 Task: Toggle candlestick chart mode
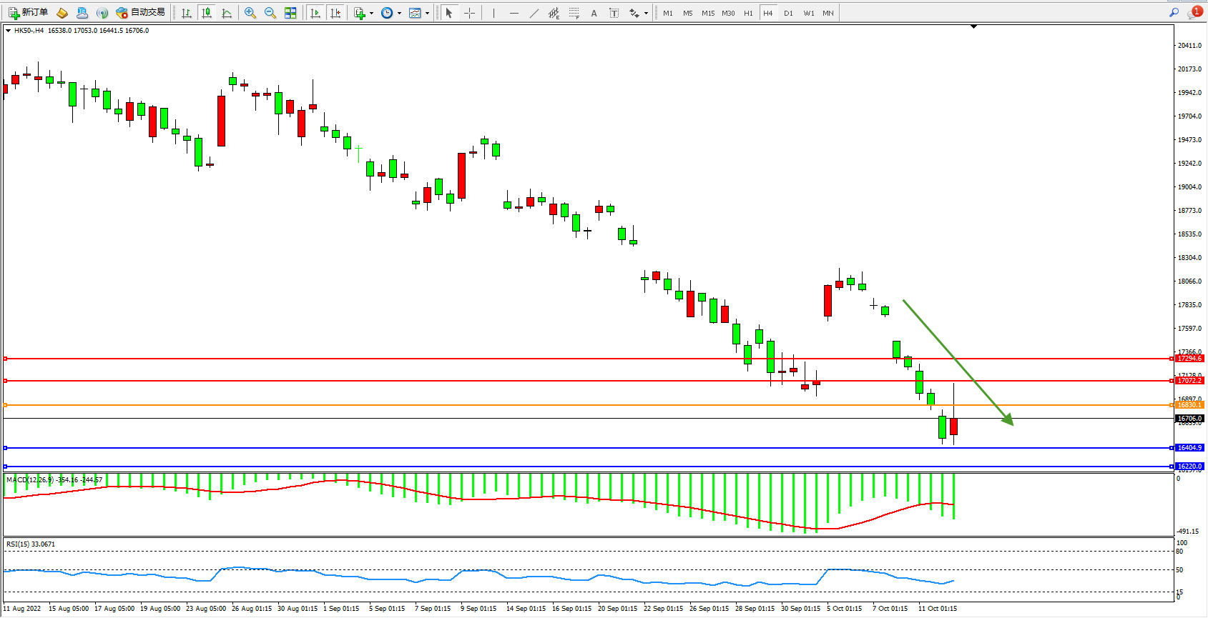(207, 13)
